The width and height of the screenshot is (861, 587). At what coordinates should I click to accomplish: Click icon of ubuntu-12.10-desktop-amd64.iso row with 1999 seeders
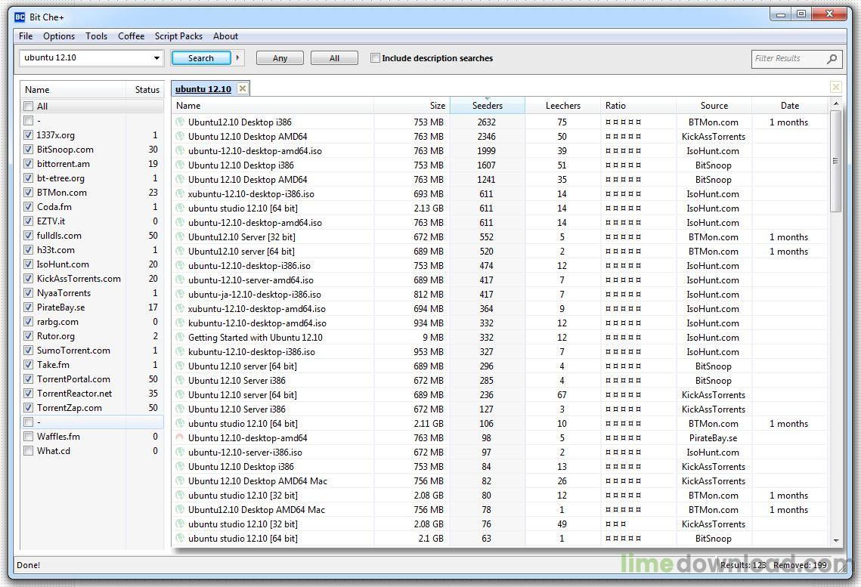180,151
